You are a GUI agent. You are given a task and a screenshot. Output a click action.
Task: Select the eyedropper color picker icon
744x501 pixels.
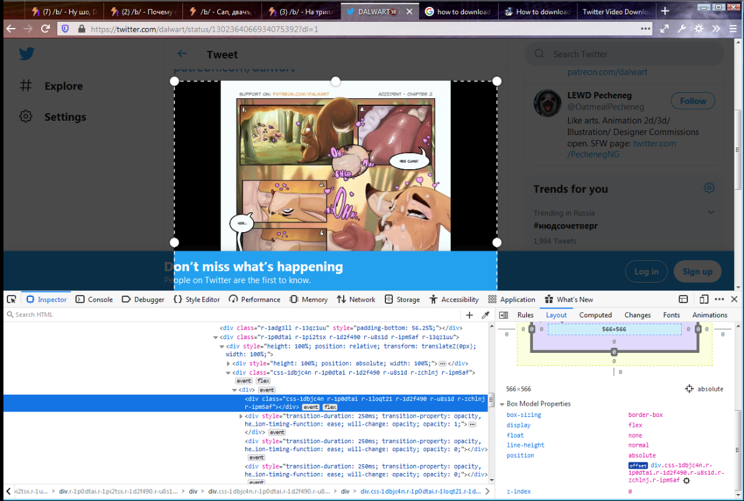click(x=486, y=314)
